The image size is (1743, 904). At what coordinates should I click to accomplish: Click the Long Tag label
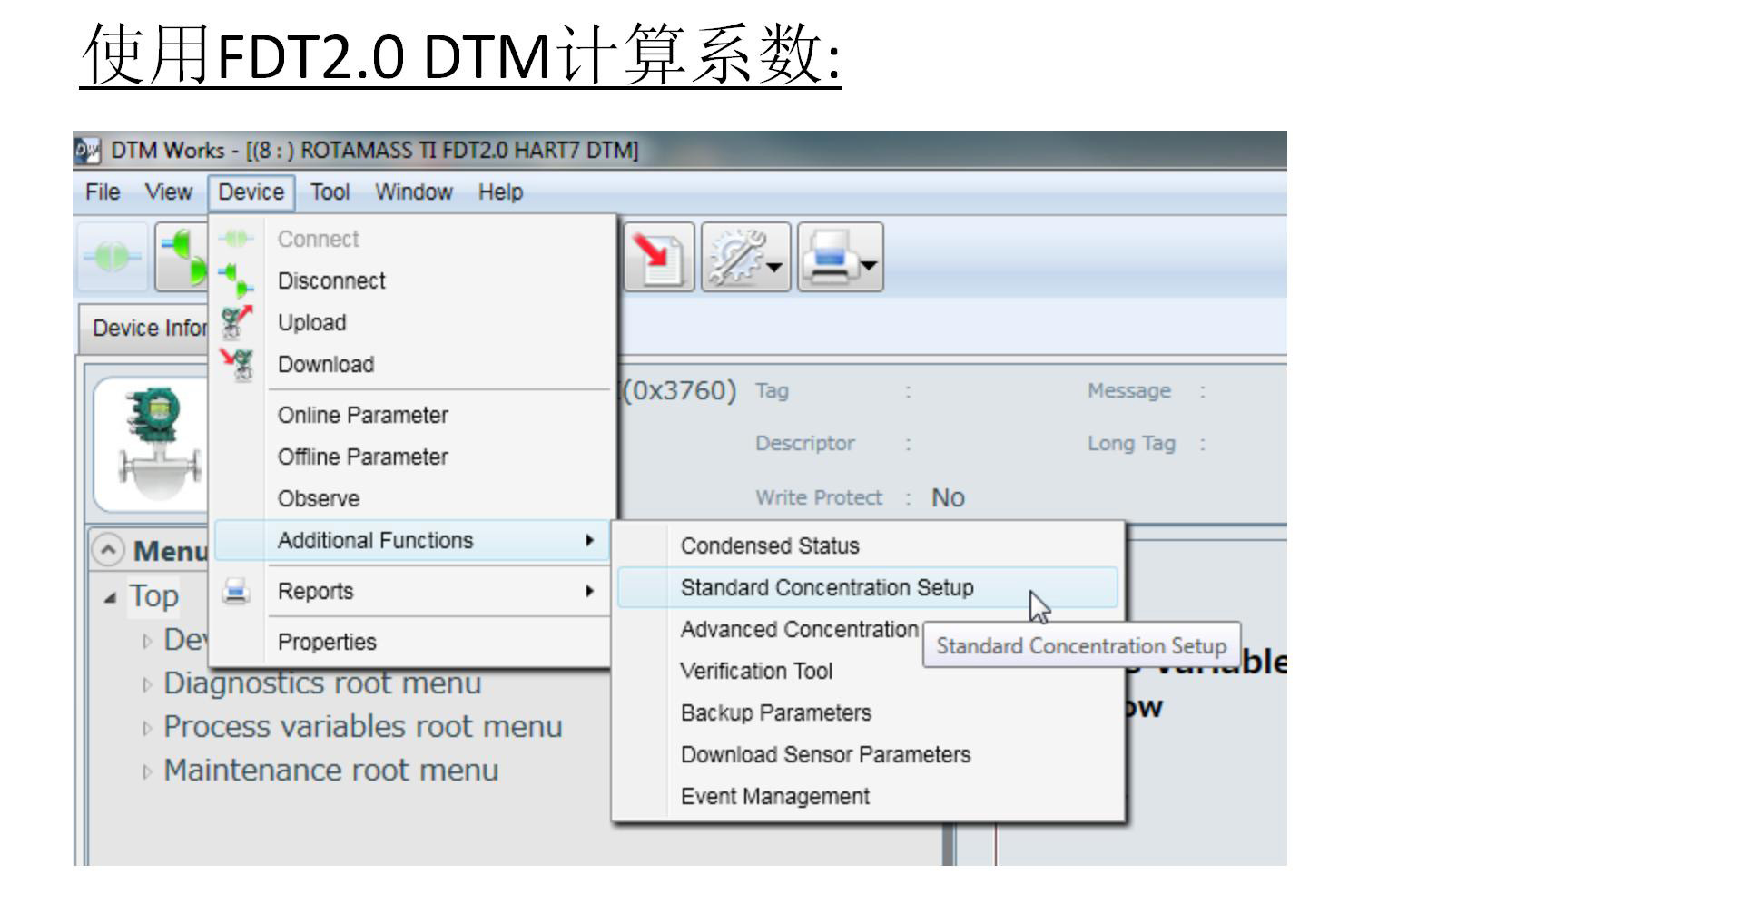(1131, 444)
